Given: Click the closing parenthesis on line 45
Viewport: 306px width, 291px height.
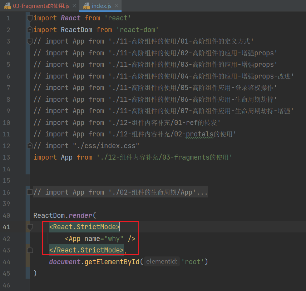Looking at the screenshot, I should point(35,273).
